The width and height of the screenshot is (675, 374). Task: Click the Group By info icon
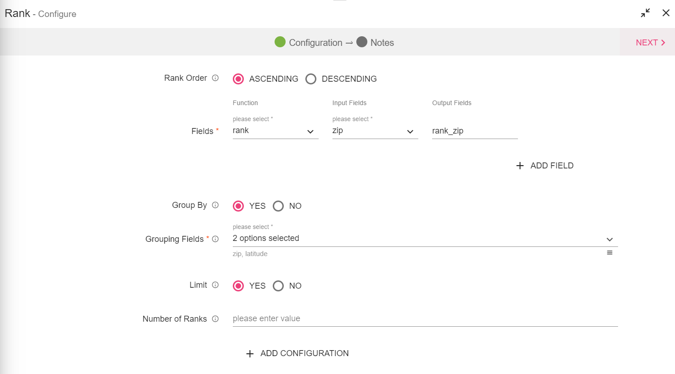[215, 205]
